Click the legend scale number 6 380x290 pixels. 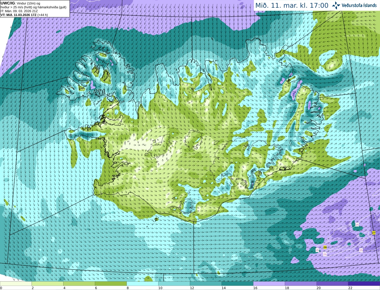[96, 288]
